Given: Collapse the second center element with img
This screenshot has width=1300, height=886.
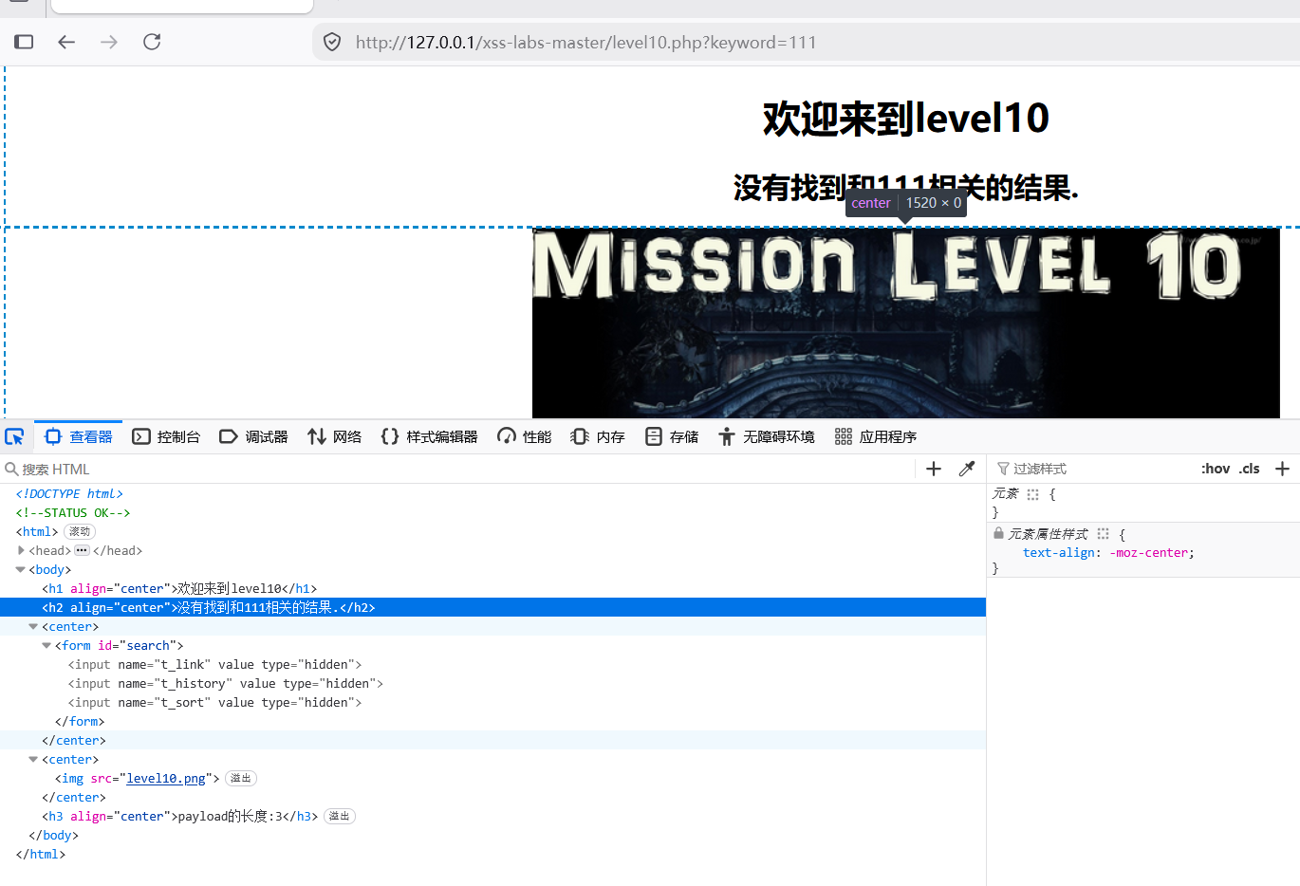Looking at the screenshot, I should [33, 759].
